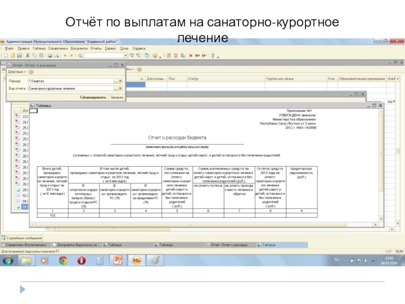Click the 1C application taskbar icon
Screen dimensions: 405x304
pos(136,260)
